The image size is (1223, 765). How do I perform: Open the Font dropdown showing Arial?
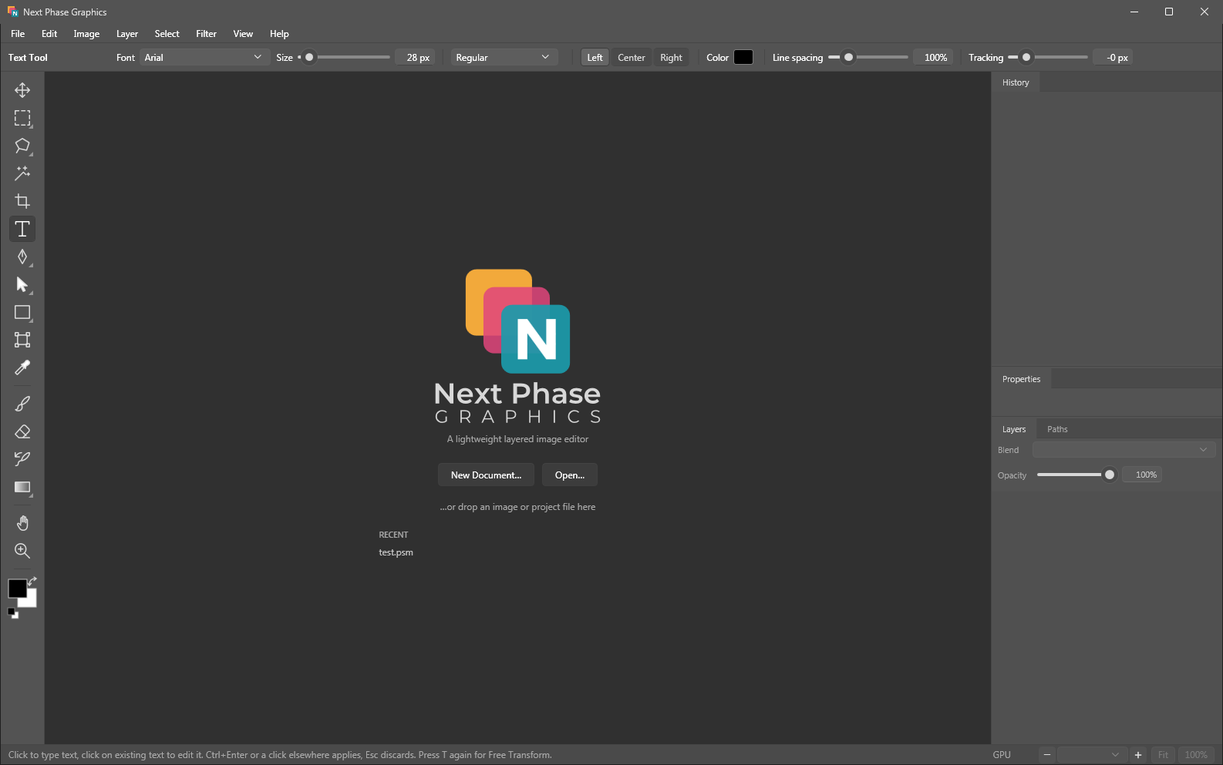tap(204, 58)
